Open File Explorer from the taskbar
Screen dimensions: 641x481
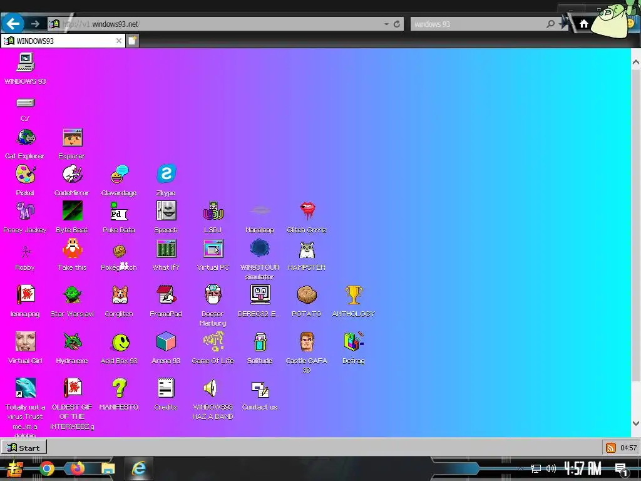tap(108, 468)
